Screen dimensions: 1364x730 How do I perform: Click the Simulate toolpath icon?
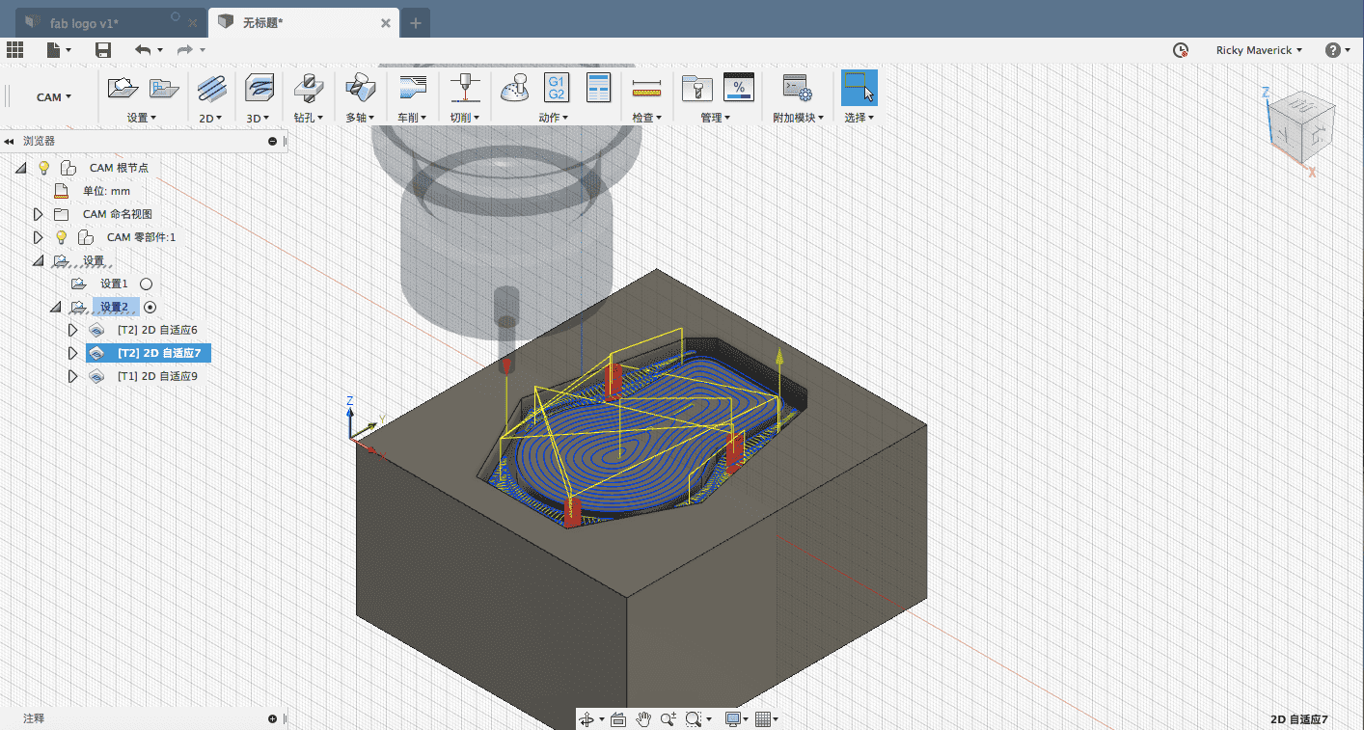tap(515, 89)
